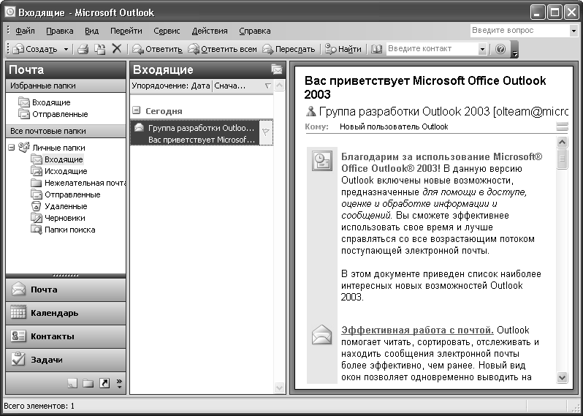Viewport: 583px width, 416px height.
Task: Click the Ответить button
Action: 157,49
